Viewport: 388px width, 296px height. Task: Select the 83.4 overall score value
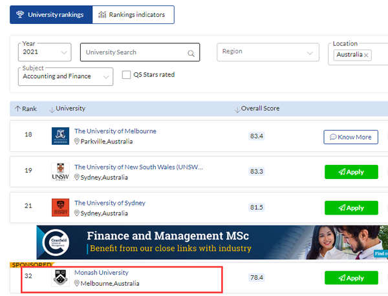point(257,136)
